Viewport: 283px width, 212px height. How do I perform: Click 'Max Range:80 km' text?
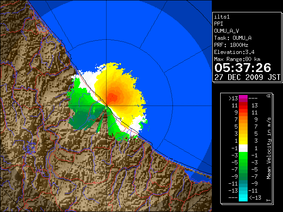coord(237,59)
